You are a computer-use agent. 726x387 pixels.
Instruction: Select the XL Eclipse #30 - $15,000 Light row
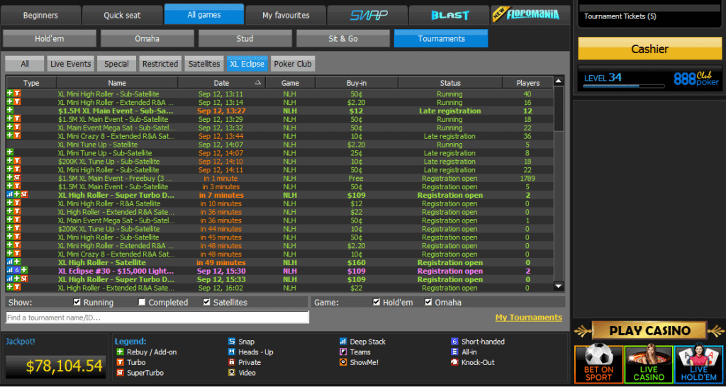pos(279,271)
